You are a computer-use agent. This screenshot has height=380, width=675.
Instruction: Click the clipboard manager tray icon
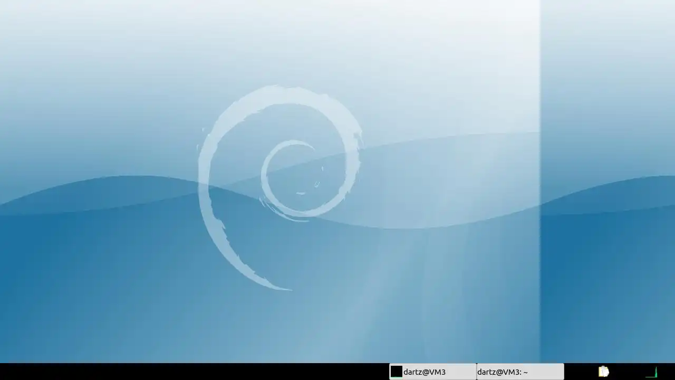604,372
